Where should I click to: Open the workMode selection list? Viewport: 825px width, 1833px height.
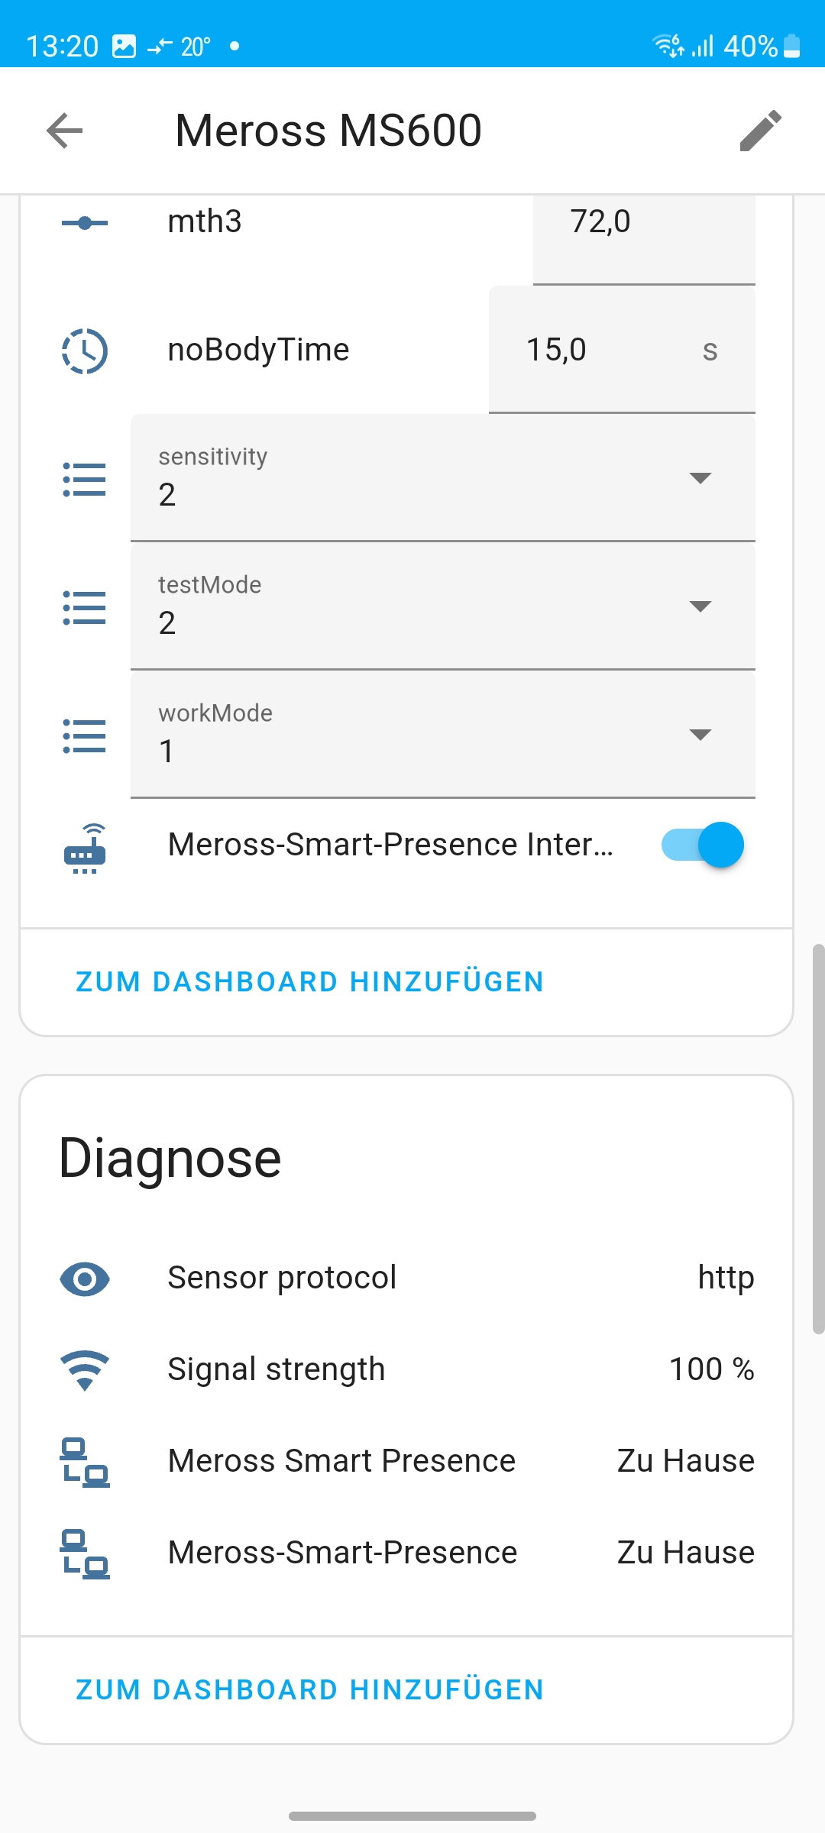coord(443,735)
